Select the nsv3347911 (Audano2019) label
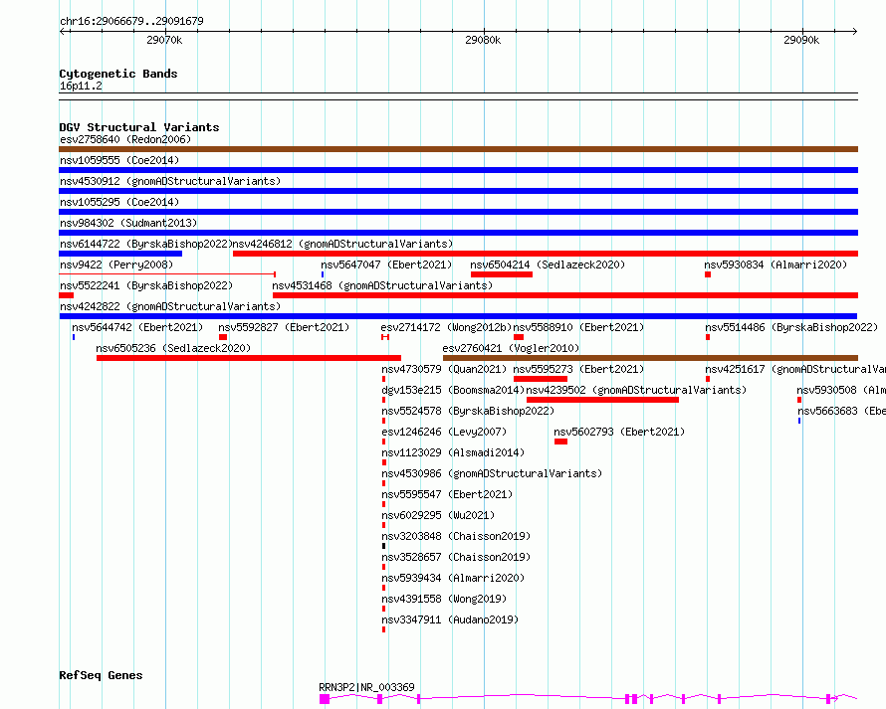 tap(450, 620)
